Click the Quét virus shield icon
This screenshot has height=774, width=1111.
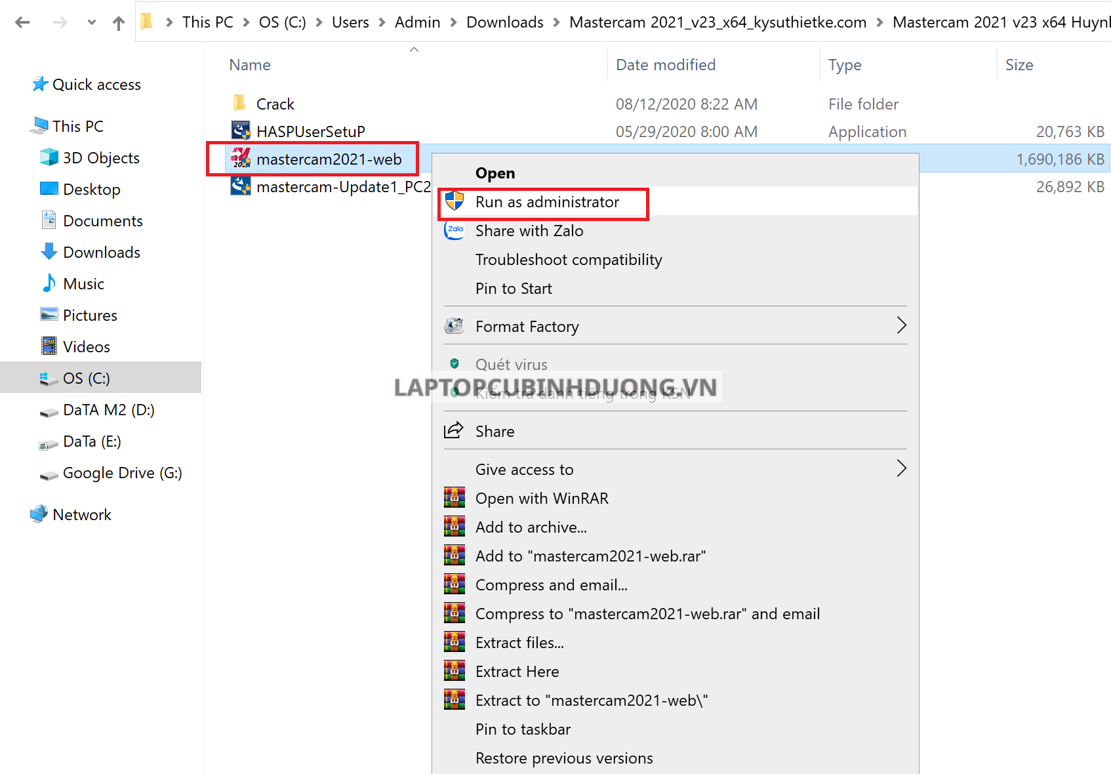(x=455, y=364)
